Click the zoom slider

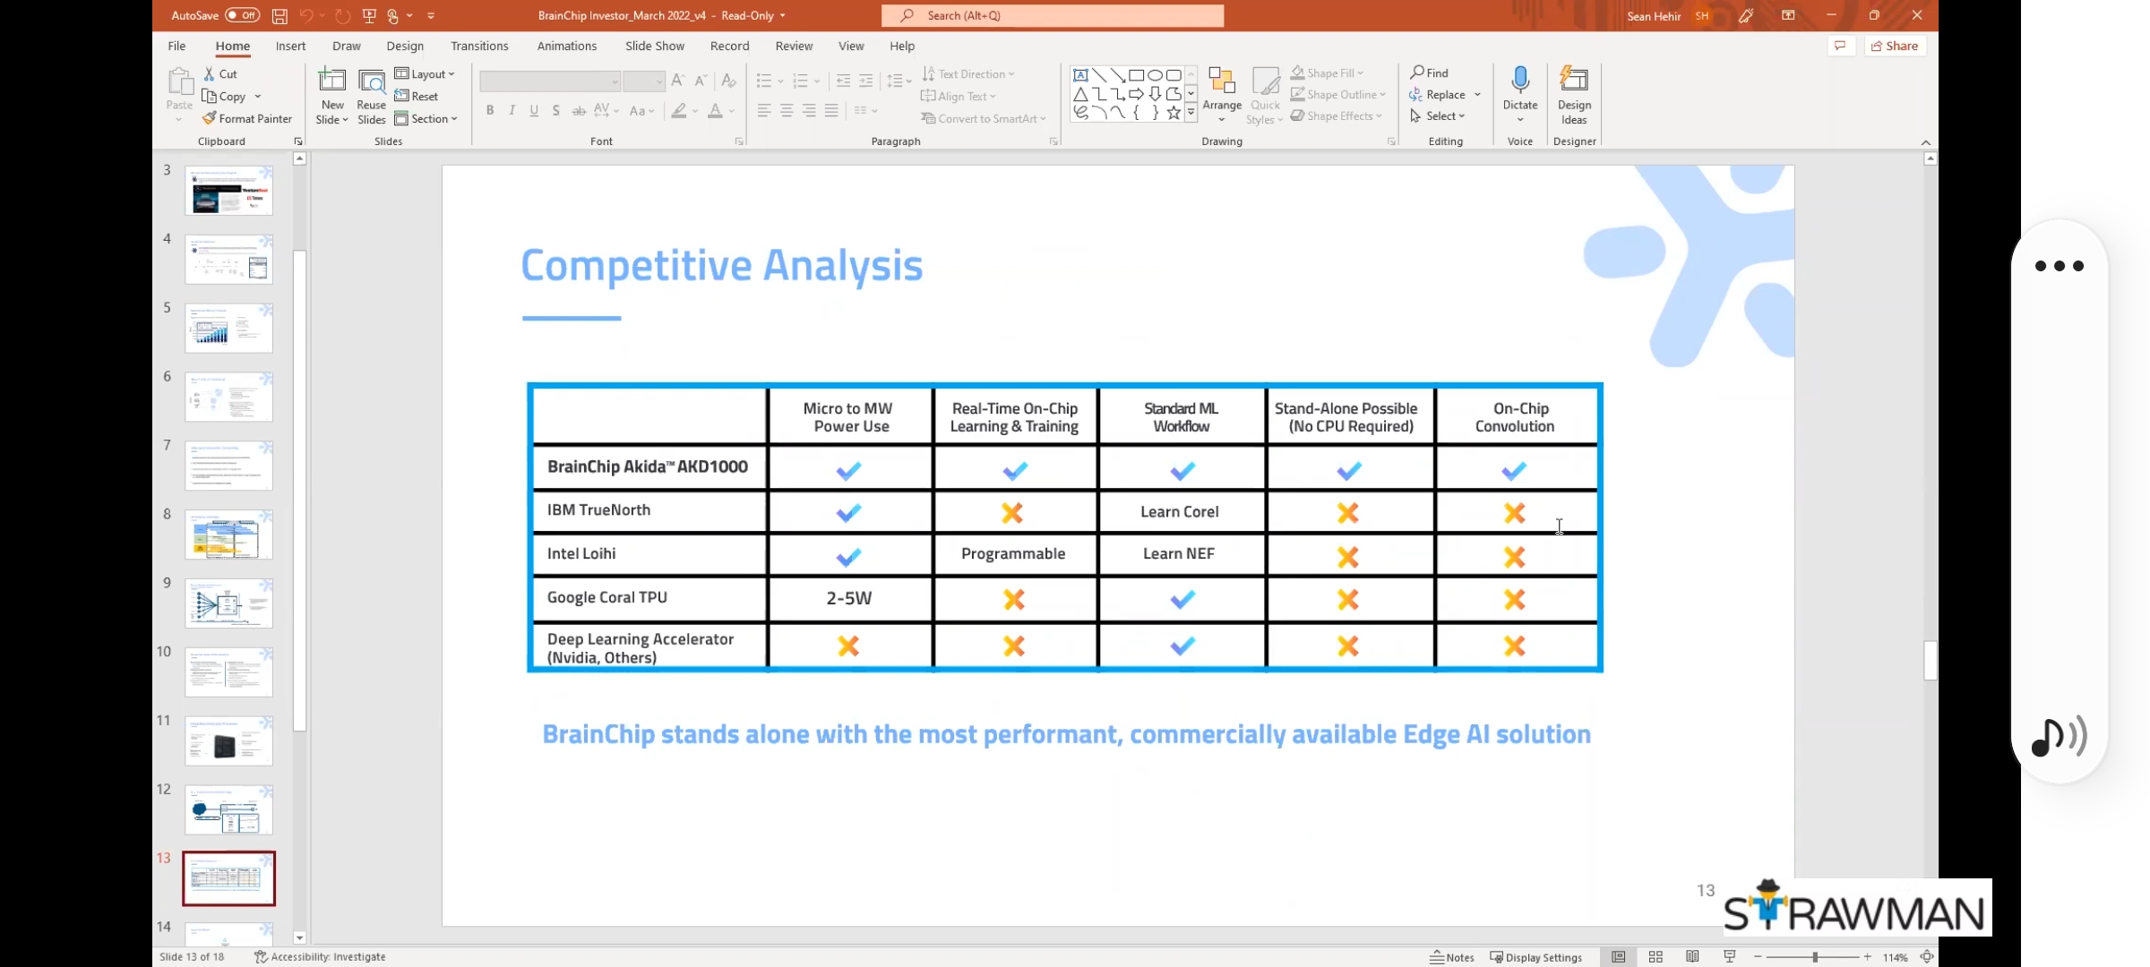click(1814, 956)
